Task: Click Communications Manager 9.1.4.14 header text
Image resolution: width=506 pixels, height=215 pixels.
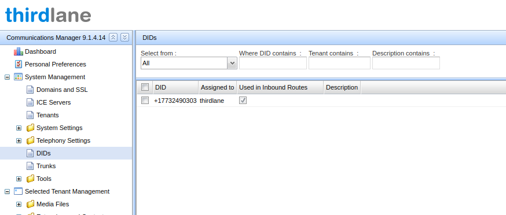Action: coord(56,38)
